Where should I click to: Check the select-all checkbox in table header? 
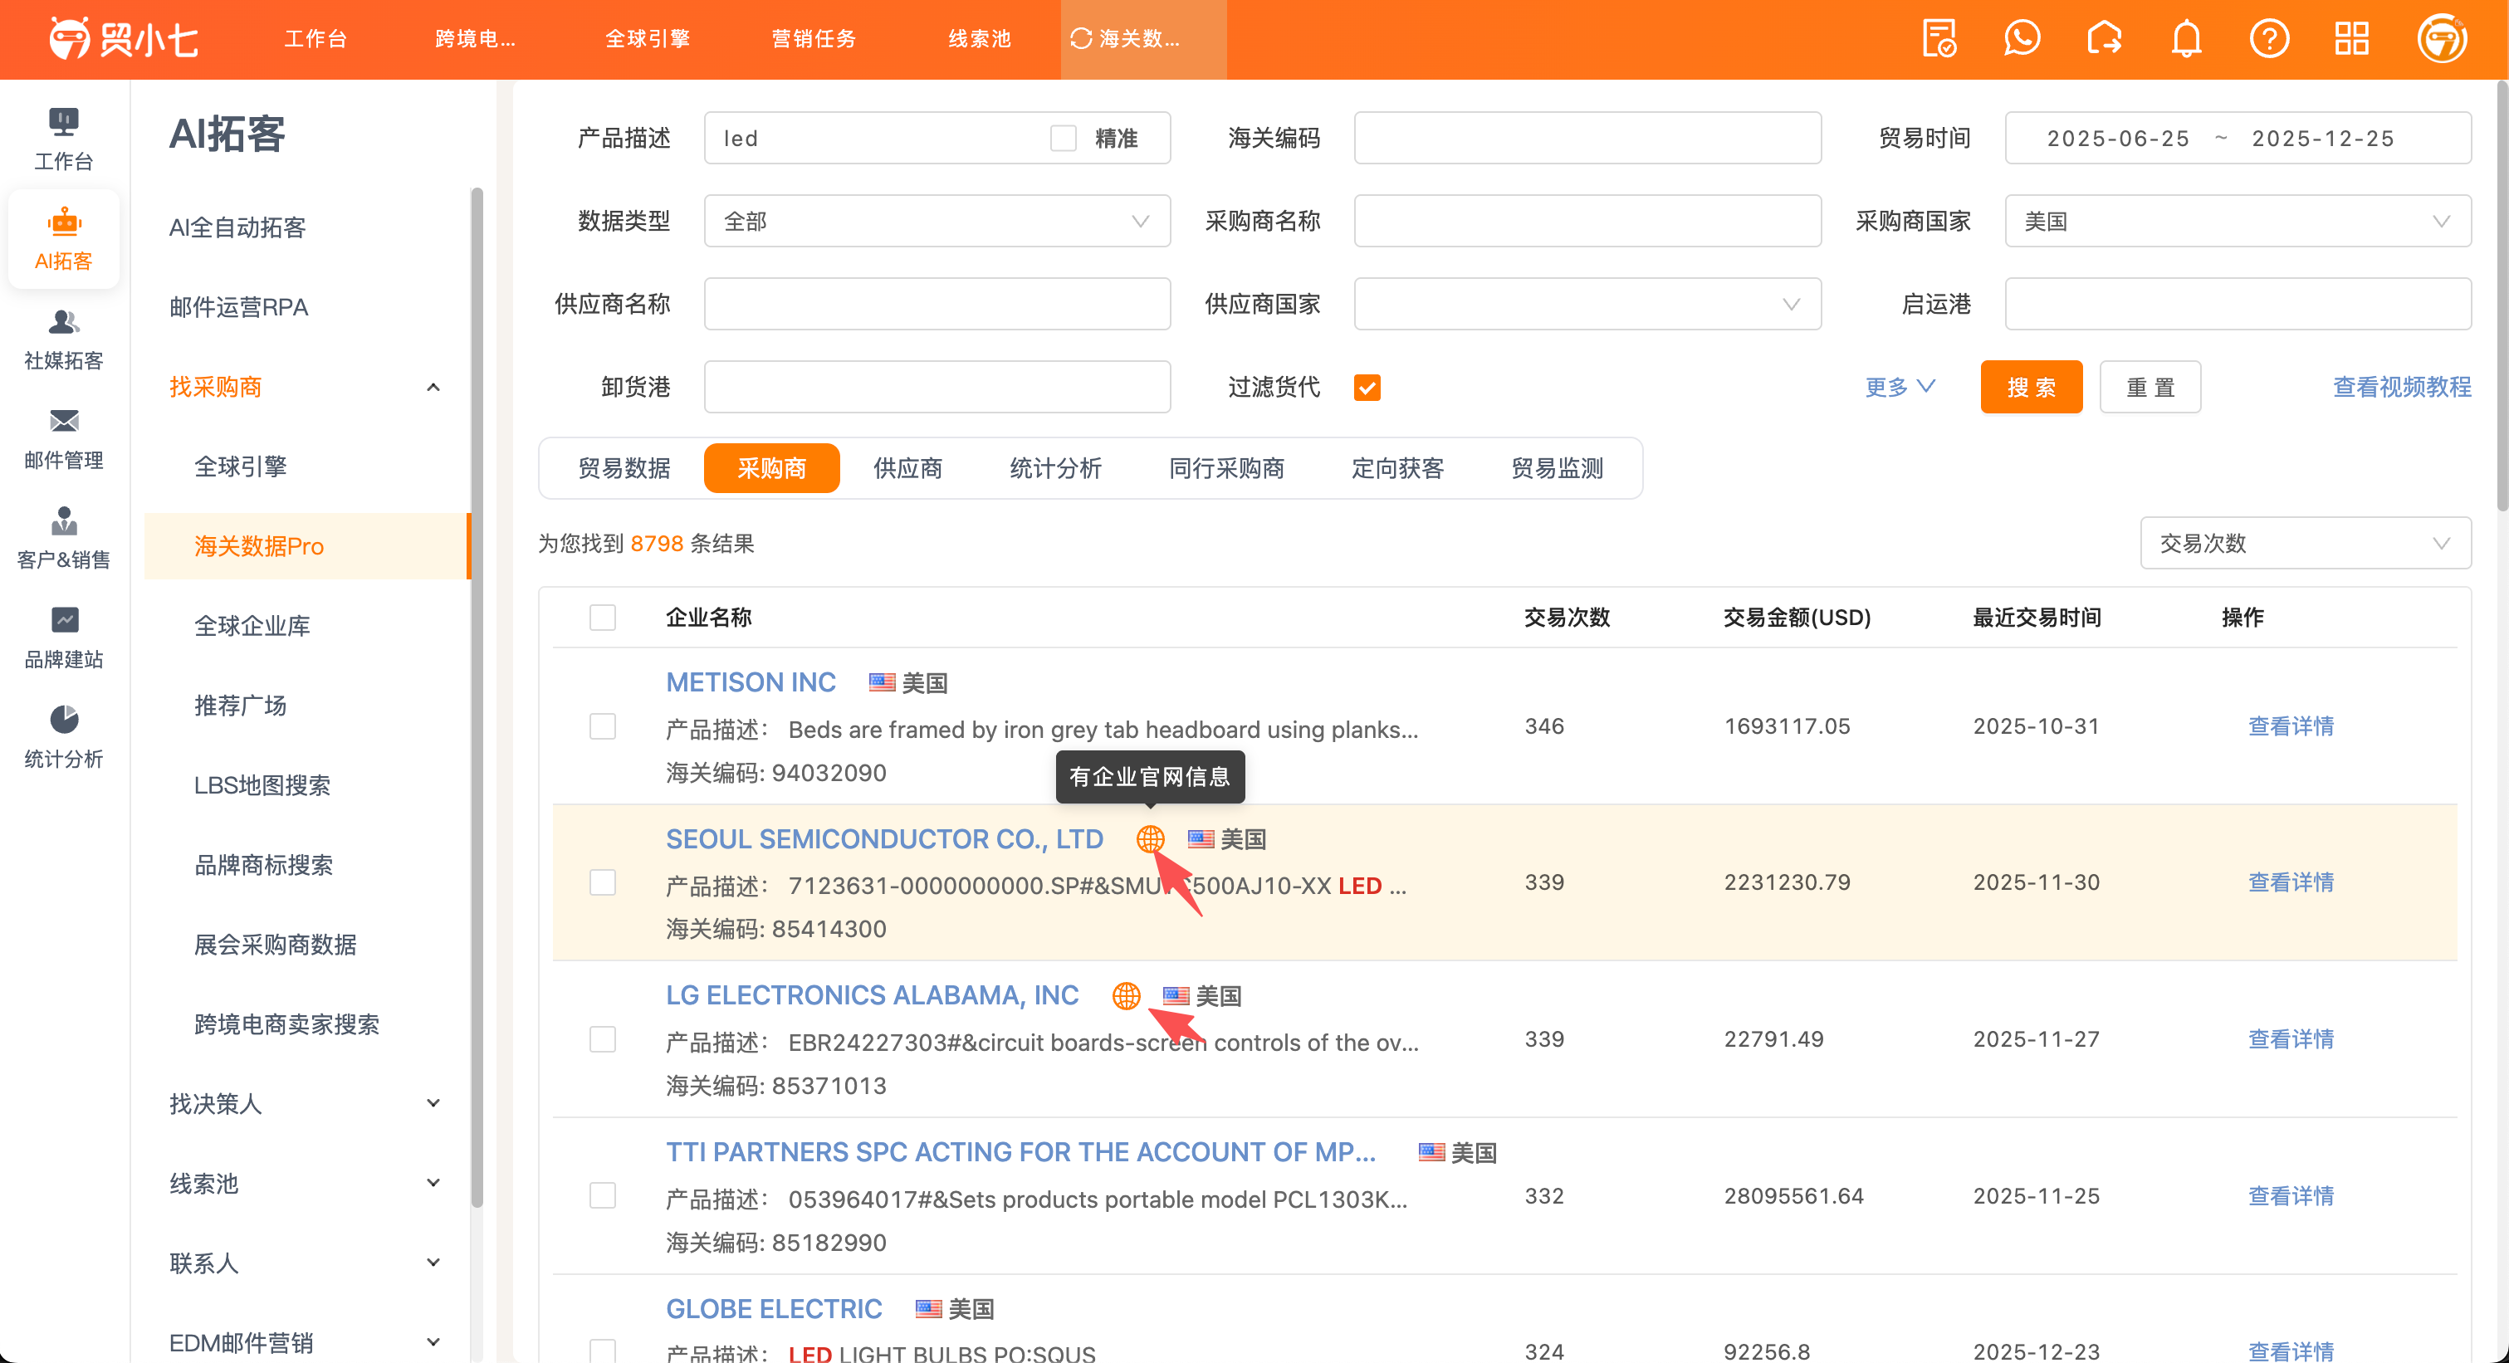tap(603, 618)
